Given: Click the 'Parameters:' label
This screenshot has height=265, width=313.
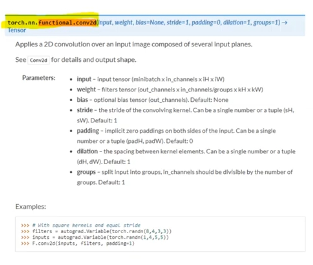Looking at the screenshot, I should [x=39, y=78].
